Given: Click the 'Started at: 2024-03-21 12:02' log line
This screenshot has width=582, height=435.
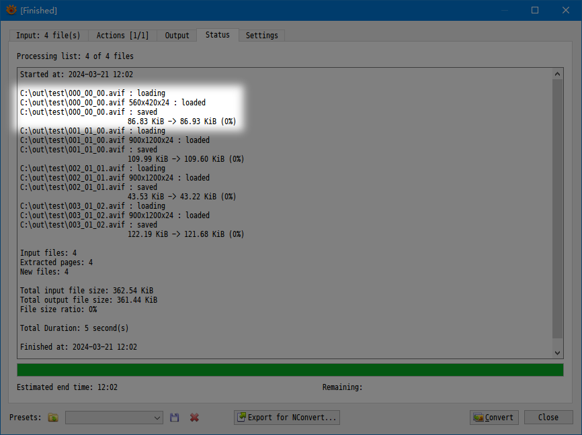Looking at the screenshot, I should (x=77, y=75).
